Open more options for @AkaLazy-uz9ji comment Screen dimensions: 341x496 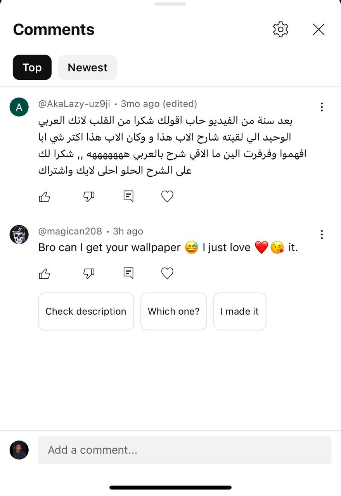coord(322,107)
